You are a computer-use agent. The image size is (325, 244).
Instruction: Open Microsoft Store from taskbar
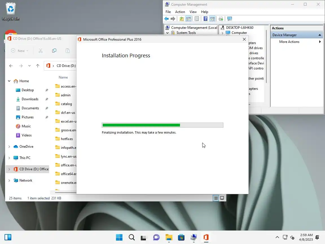[x=181, y=237]
